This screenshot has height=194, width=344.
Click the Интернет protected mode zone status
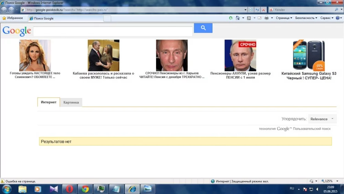click(240, 181)
